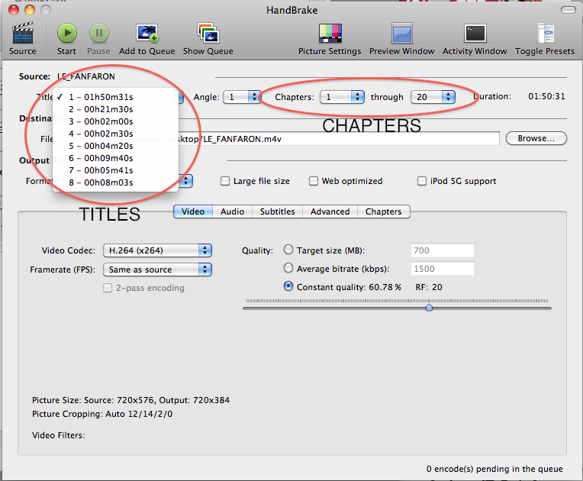Open the Activity Window terminal icon
This screenshot has width=583, height=481.
point(475,34)
